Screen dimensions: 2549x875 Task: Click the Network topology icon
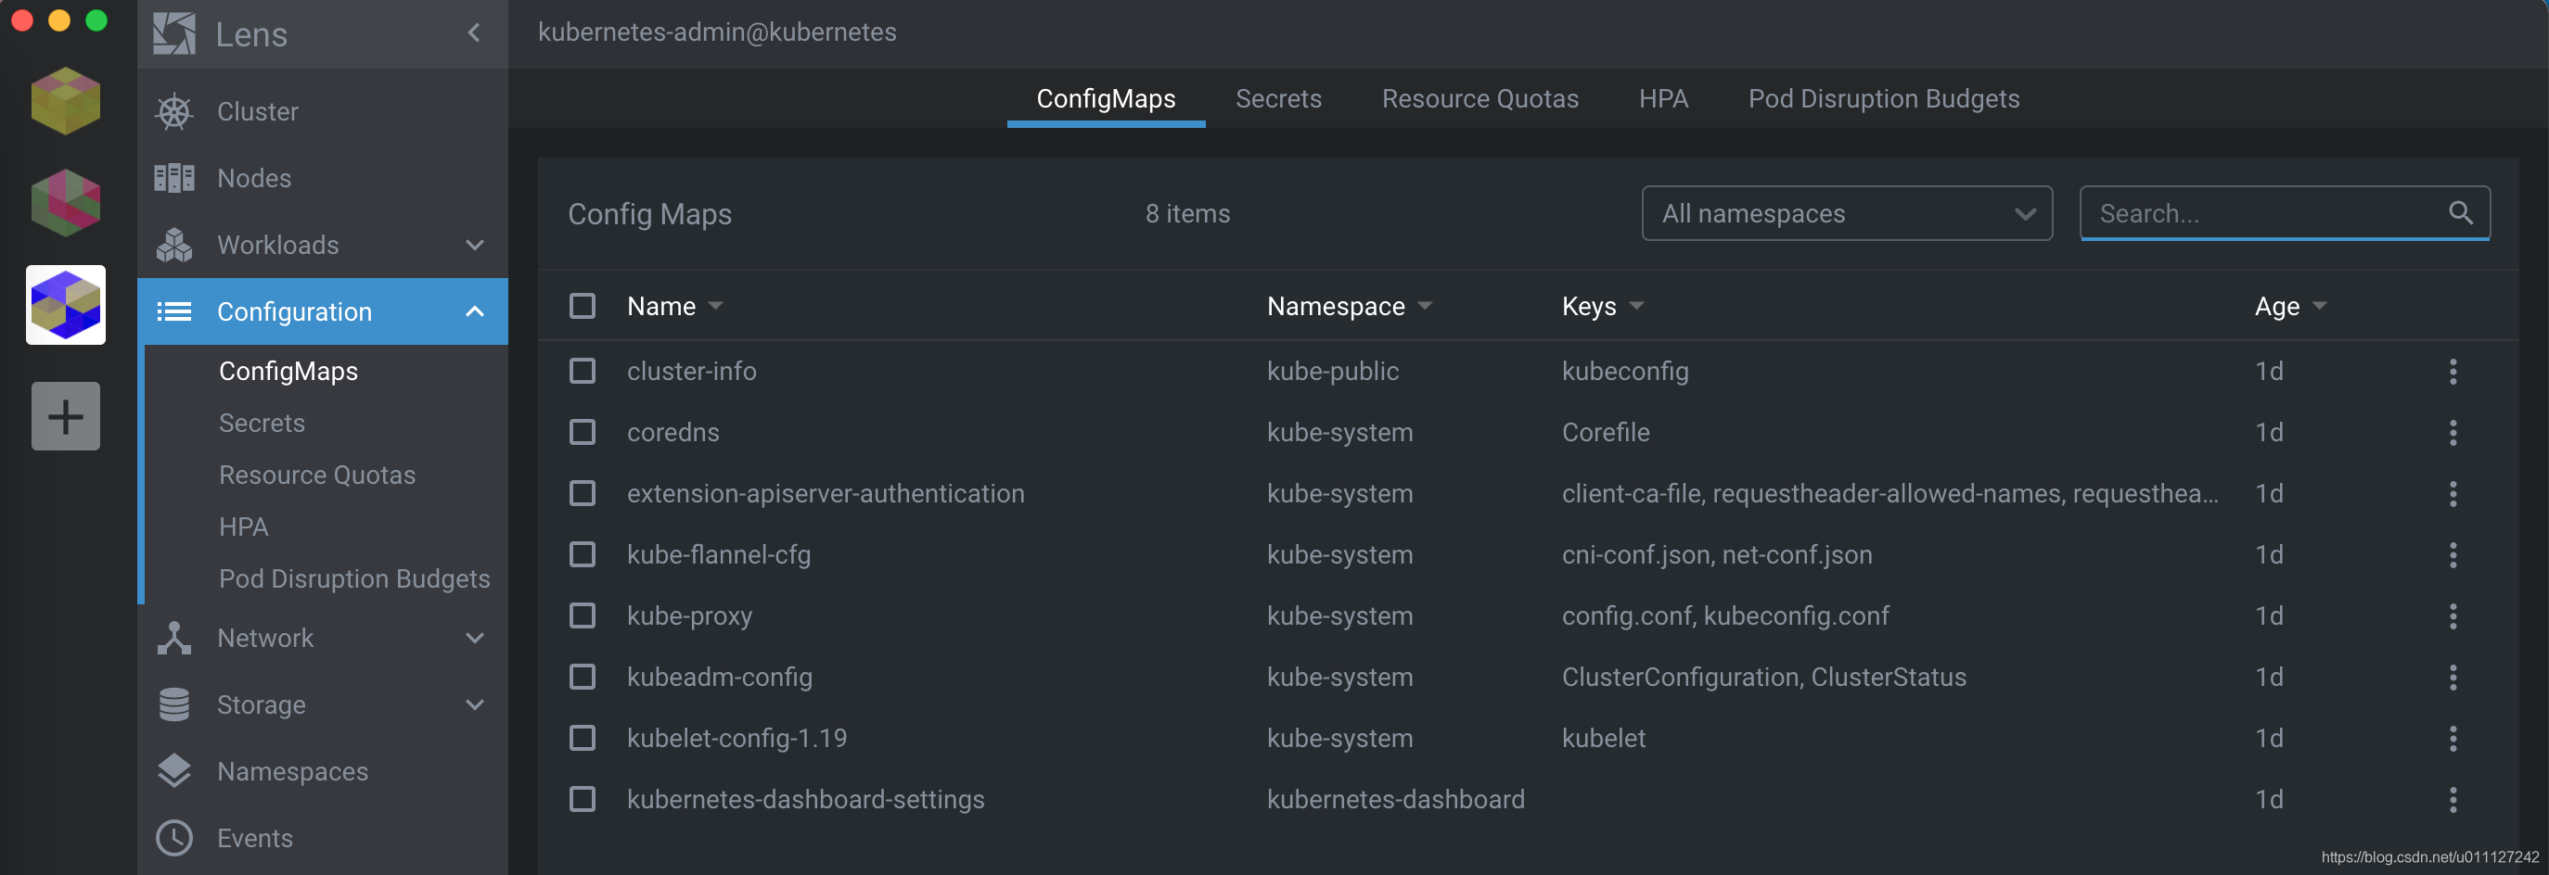click(174, 638)
